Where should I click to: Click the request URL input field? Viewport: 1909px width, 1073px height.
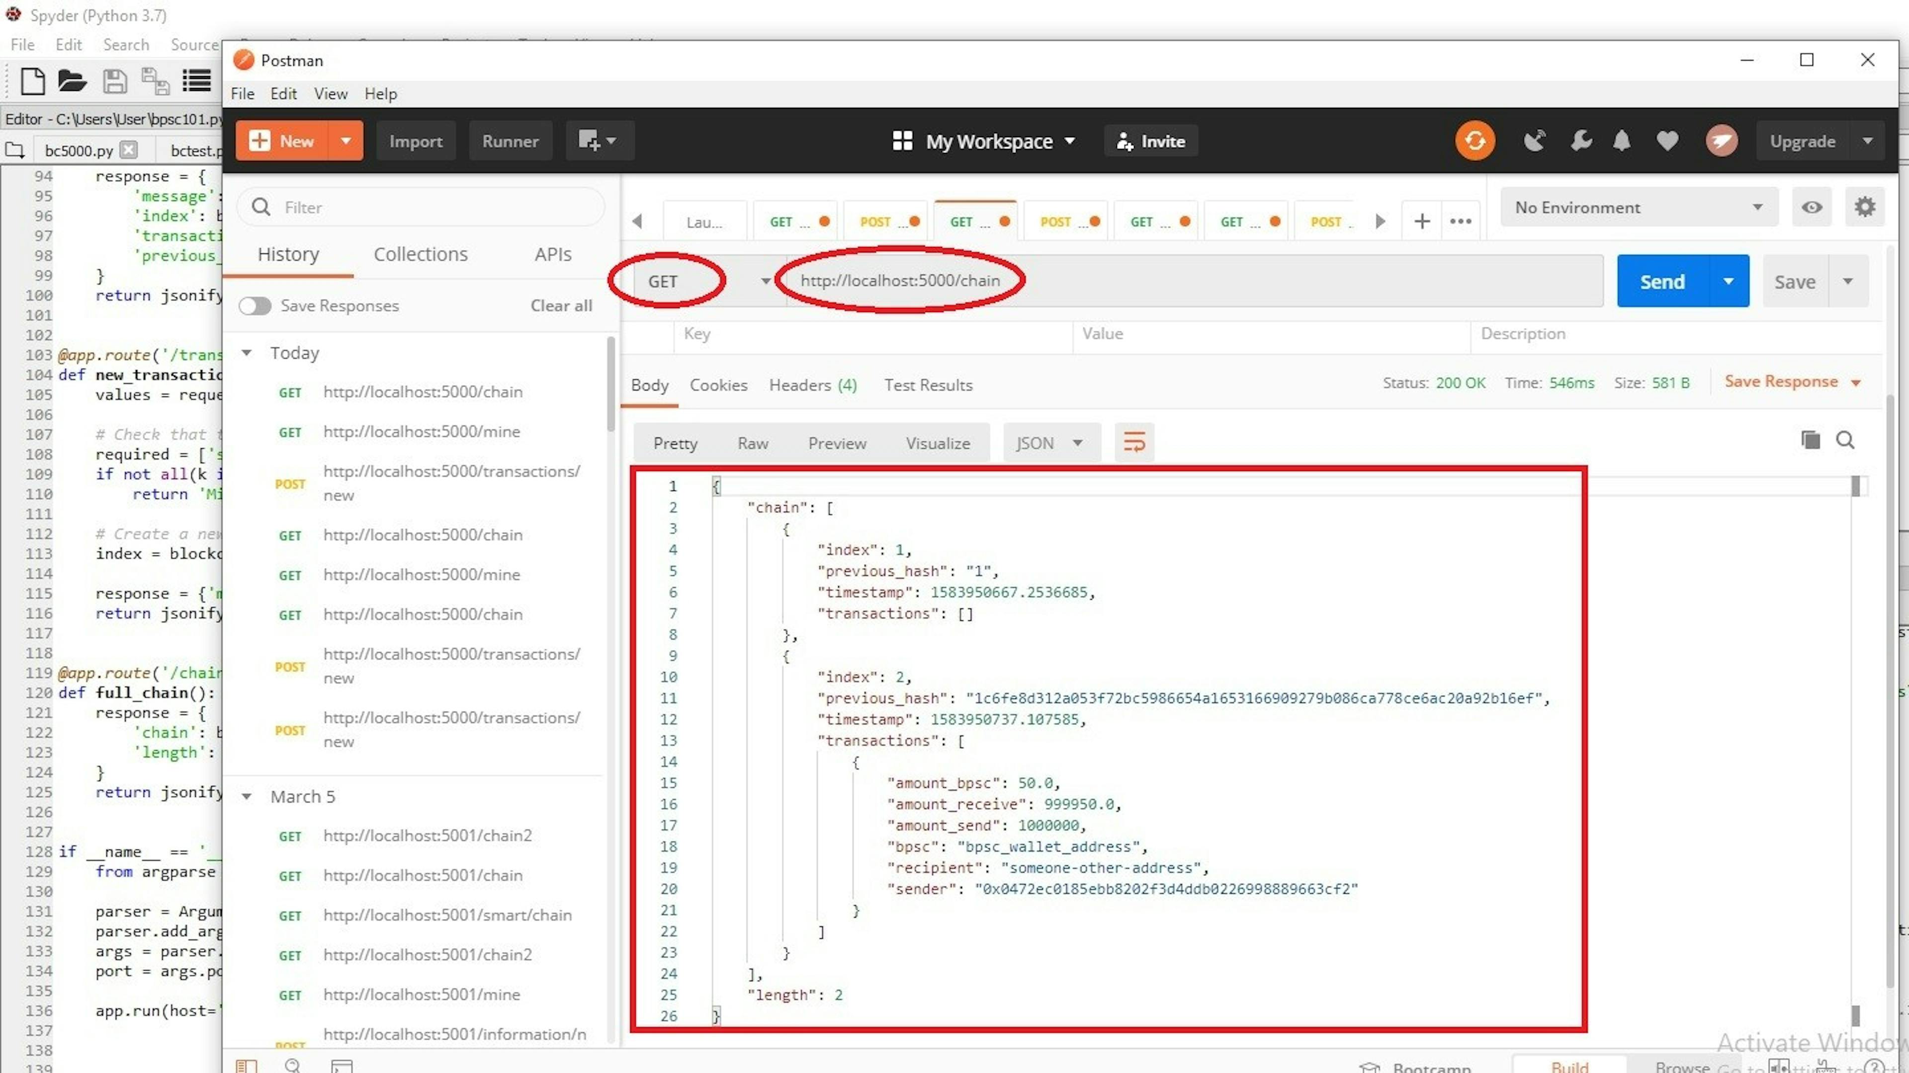tap(1194, 281)
